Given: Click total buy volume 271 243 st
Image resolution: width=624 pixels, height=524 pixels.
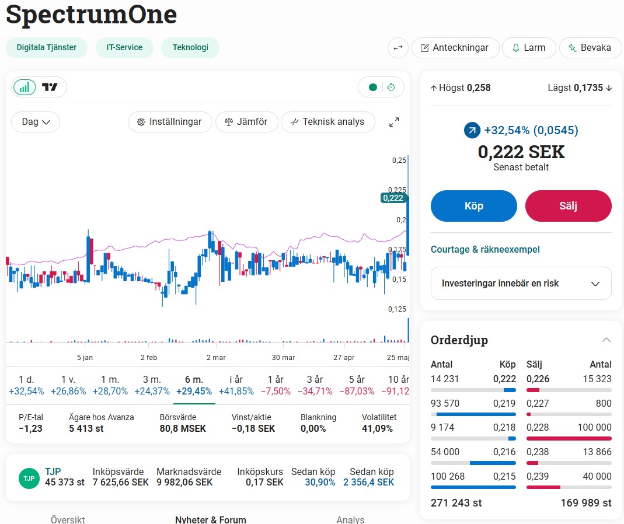Looking at the screenshot, I should tap(456, 503).
